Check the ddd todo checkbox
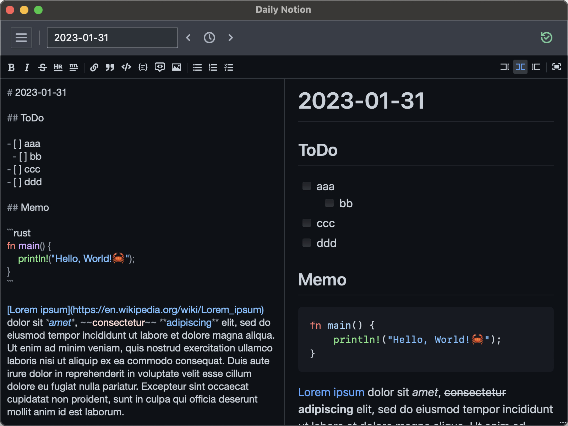Viewport: 568px width, 426px height. [x=307, y=243]
